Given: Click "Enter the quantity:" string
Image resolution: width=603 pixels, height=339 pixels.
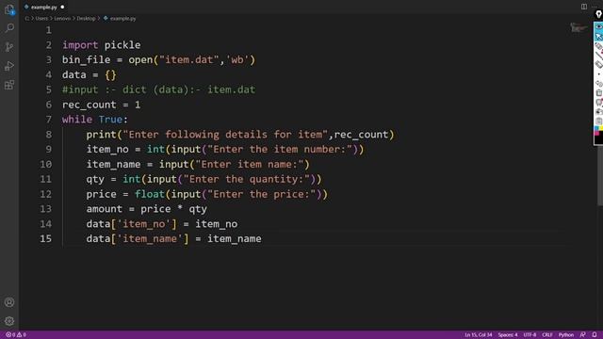Looking at the screenshot, I should 247,179.
